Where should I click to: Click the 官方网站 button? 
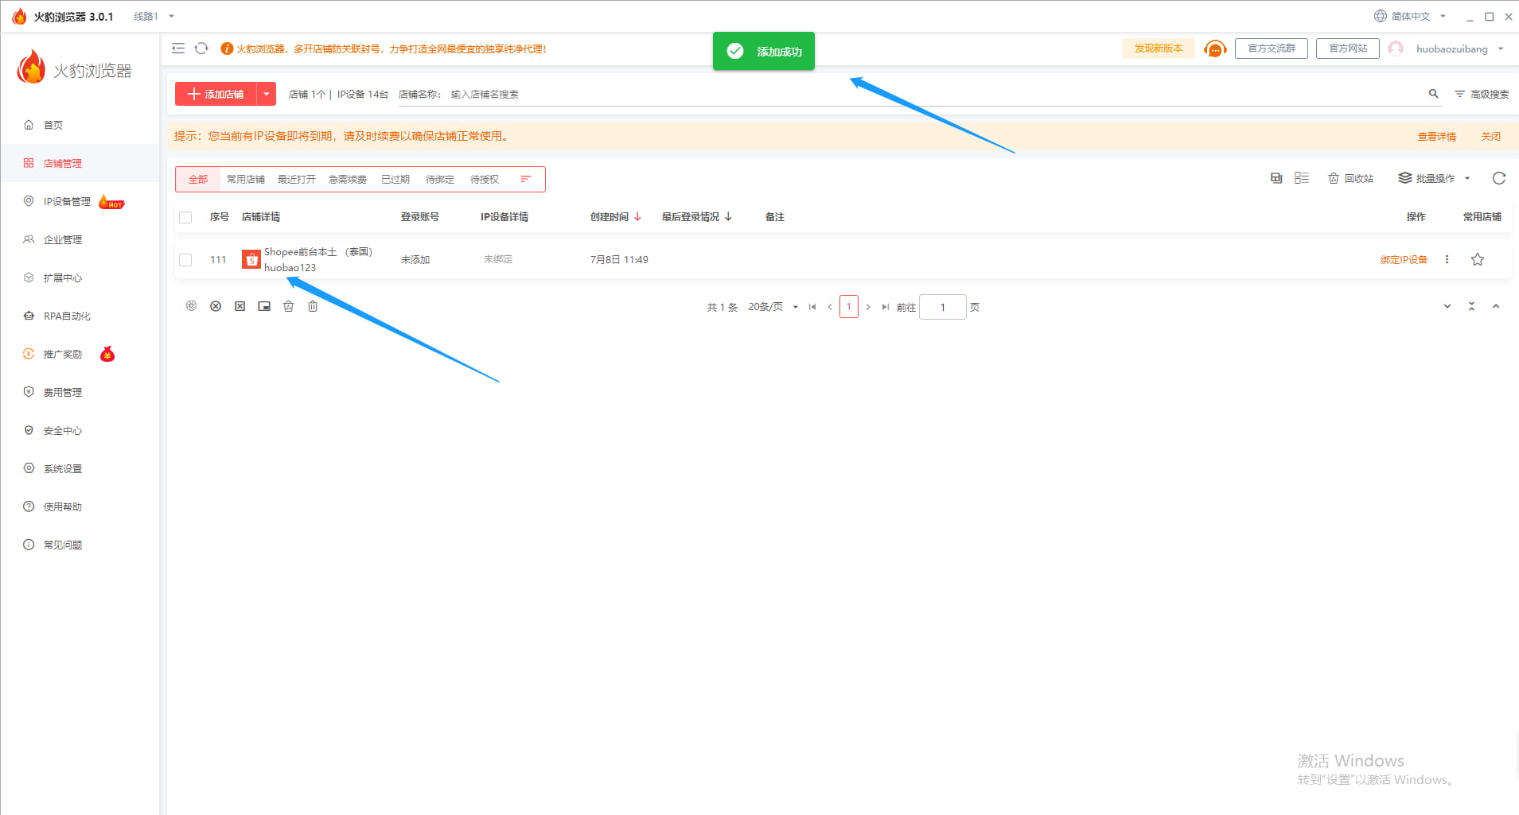1347,49
